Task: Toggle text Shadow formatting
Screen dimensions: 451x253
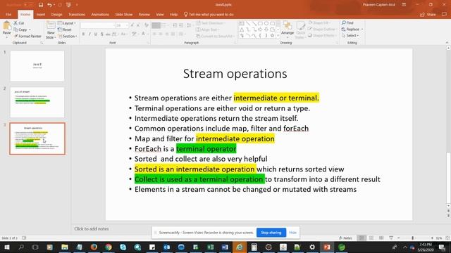Action: pyautogui.click(x=101, y=34)
